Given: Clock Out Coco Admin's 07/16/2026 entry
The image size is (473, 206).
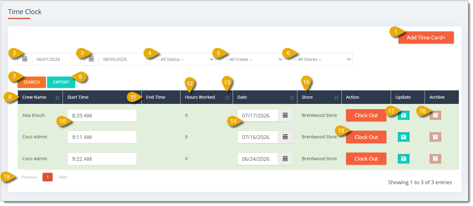Looking at the screenshot, I should click(366, 137).
